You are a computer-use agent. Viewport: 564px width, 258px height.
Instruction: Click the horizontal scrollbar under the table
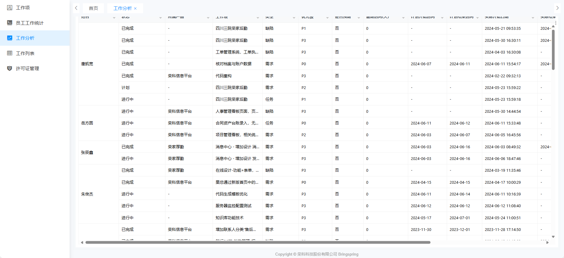(258, 242)
